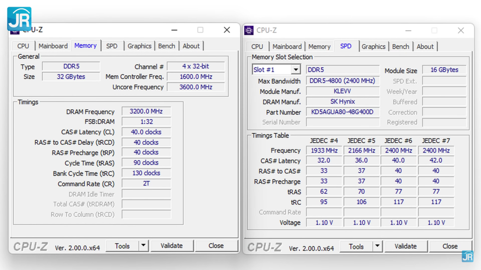Click the JR logo in bottom-right corner
The width and height of the screenshot is (481, 270).
pyautogui.click(x=467, y=256)
